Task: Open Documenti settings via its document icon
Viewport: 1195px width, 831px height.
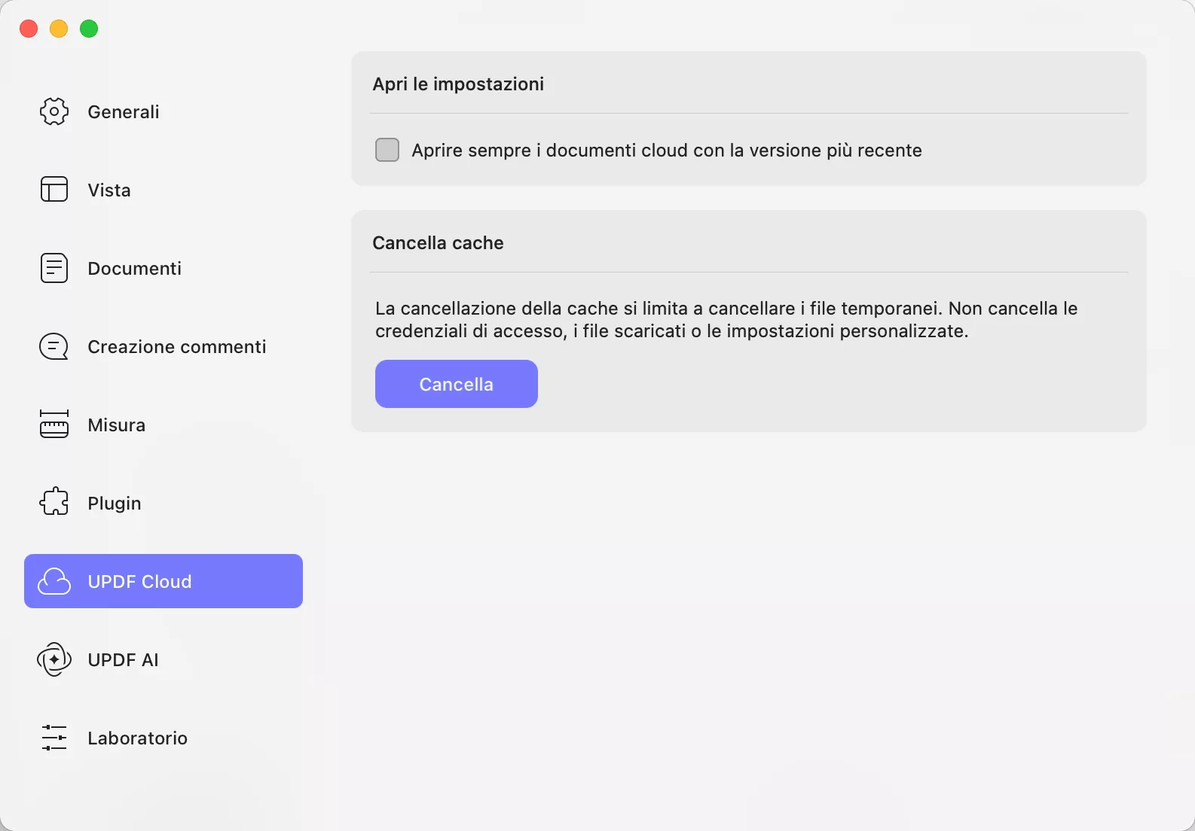Action: (53, 268)
